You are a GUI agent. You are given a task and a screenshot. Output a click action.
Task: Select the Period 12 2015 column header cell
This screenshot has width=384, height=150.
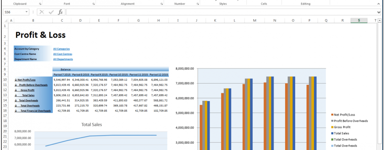(x=158, y=74)
